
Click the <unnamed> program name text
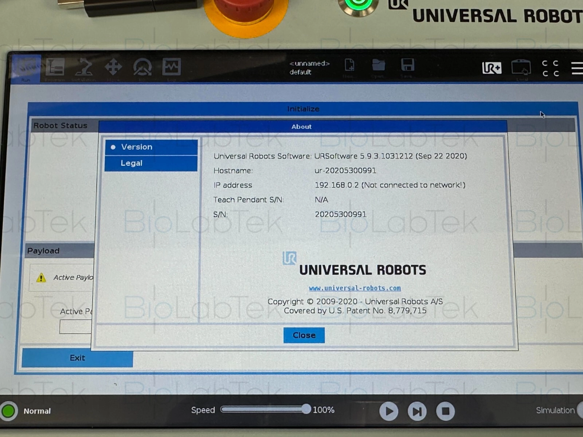(310, 63)
